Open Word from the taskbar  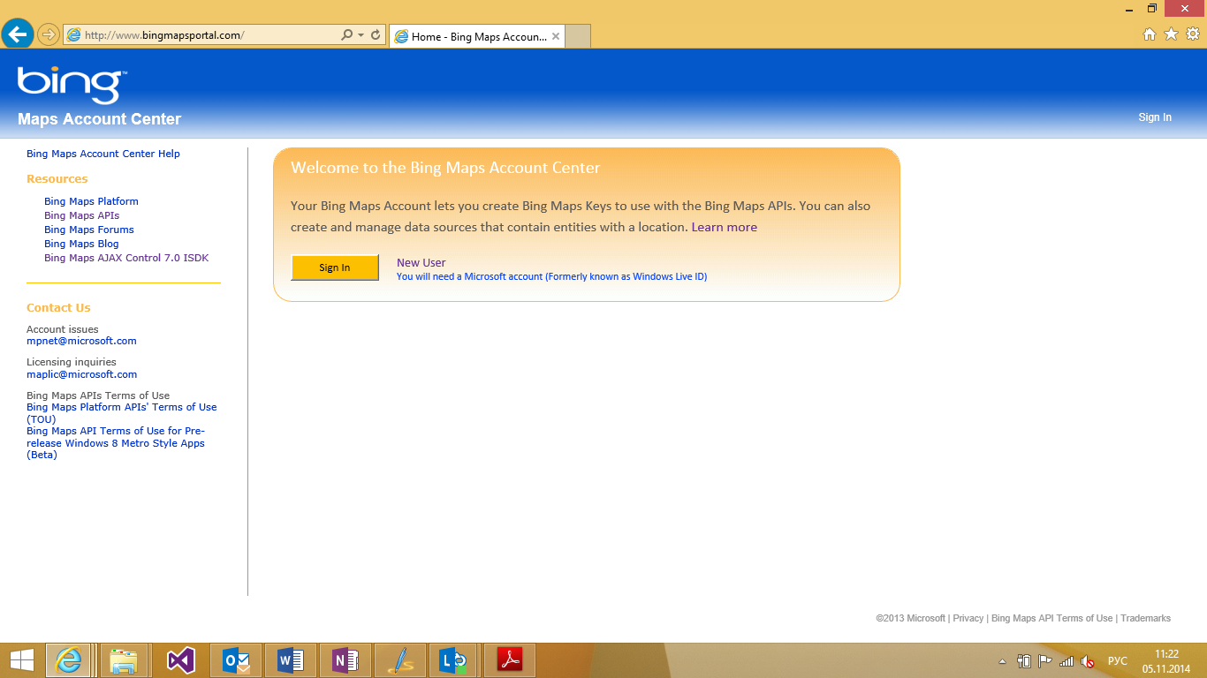coord(291,660)
